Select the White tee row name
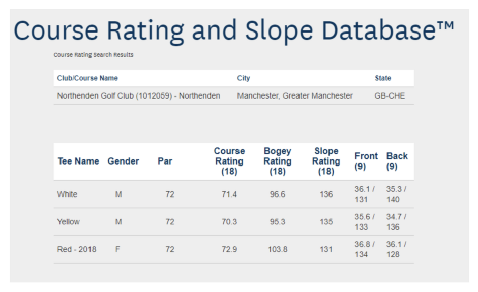The image size is (478, 292). pos(67,194)
